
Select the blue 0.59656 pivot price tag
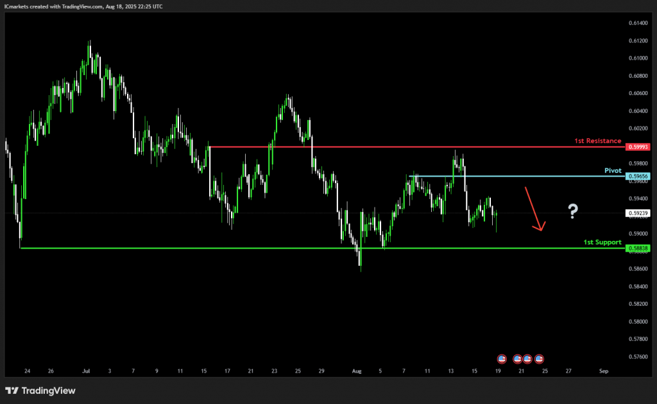(x=638, y=176)
